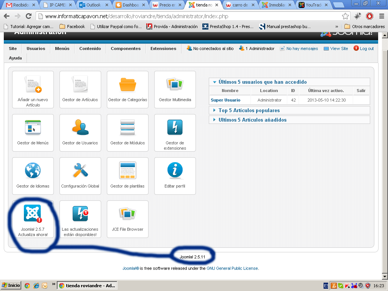Click the system tray clock 16:23
Viewport: 388px width, 291px height.
pos(379,286)
